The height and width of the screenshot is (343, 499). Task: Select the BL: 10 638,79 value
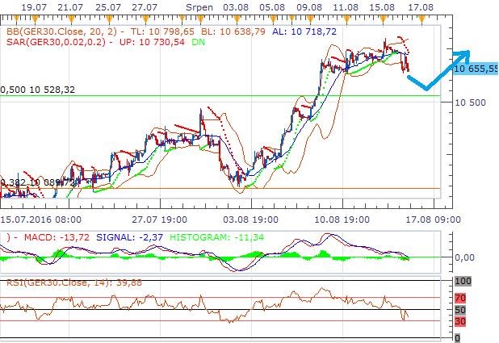click(233, 31)
